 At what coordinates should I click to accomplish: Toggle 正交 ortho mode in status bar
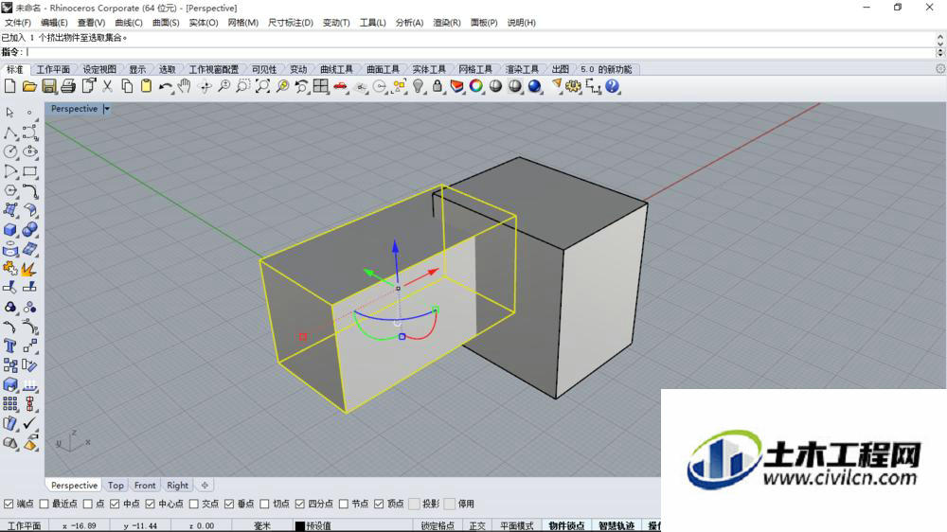point(477,526)
